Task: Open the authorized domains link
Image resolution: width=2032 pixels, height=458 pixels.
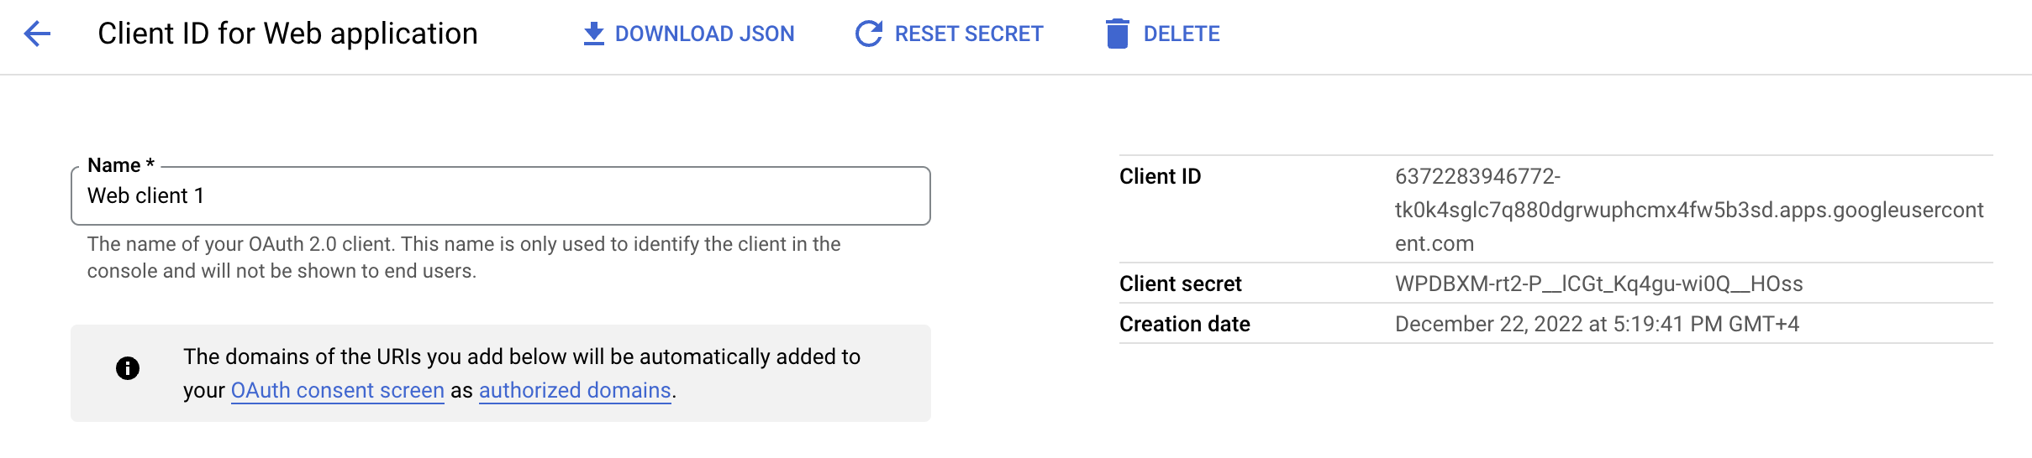Action: pyautogui.click(x=575, y=390)
